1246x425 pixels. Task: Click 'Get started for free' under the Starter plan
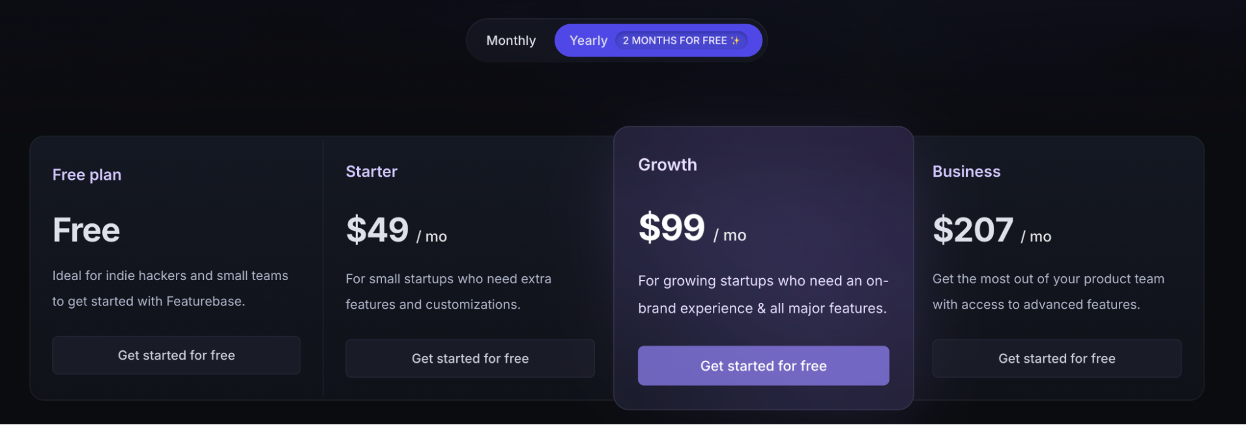tap(469, 358)
